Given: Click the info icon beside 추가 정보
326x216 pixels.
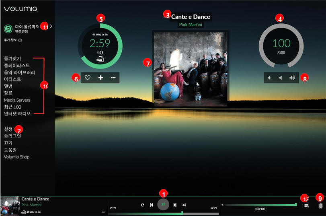Looking at the screenshot, I should 20,40.
